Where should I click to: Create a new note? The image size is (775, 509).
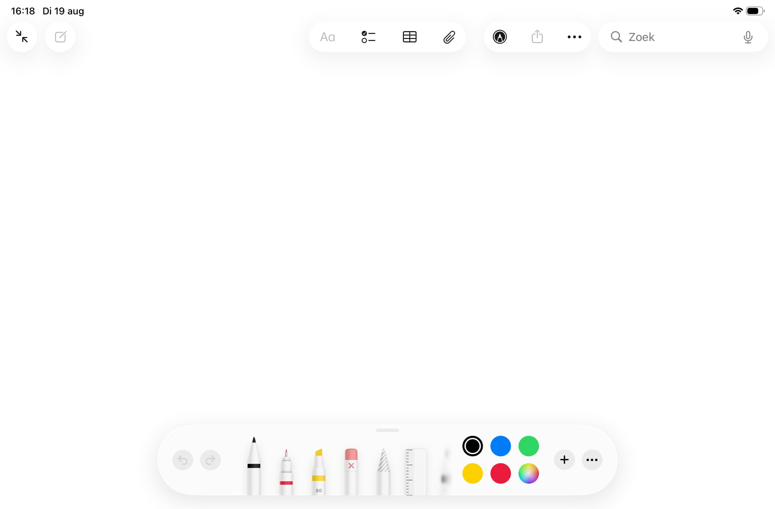(x=61, y=37)
